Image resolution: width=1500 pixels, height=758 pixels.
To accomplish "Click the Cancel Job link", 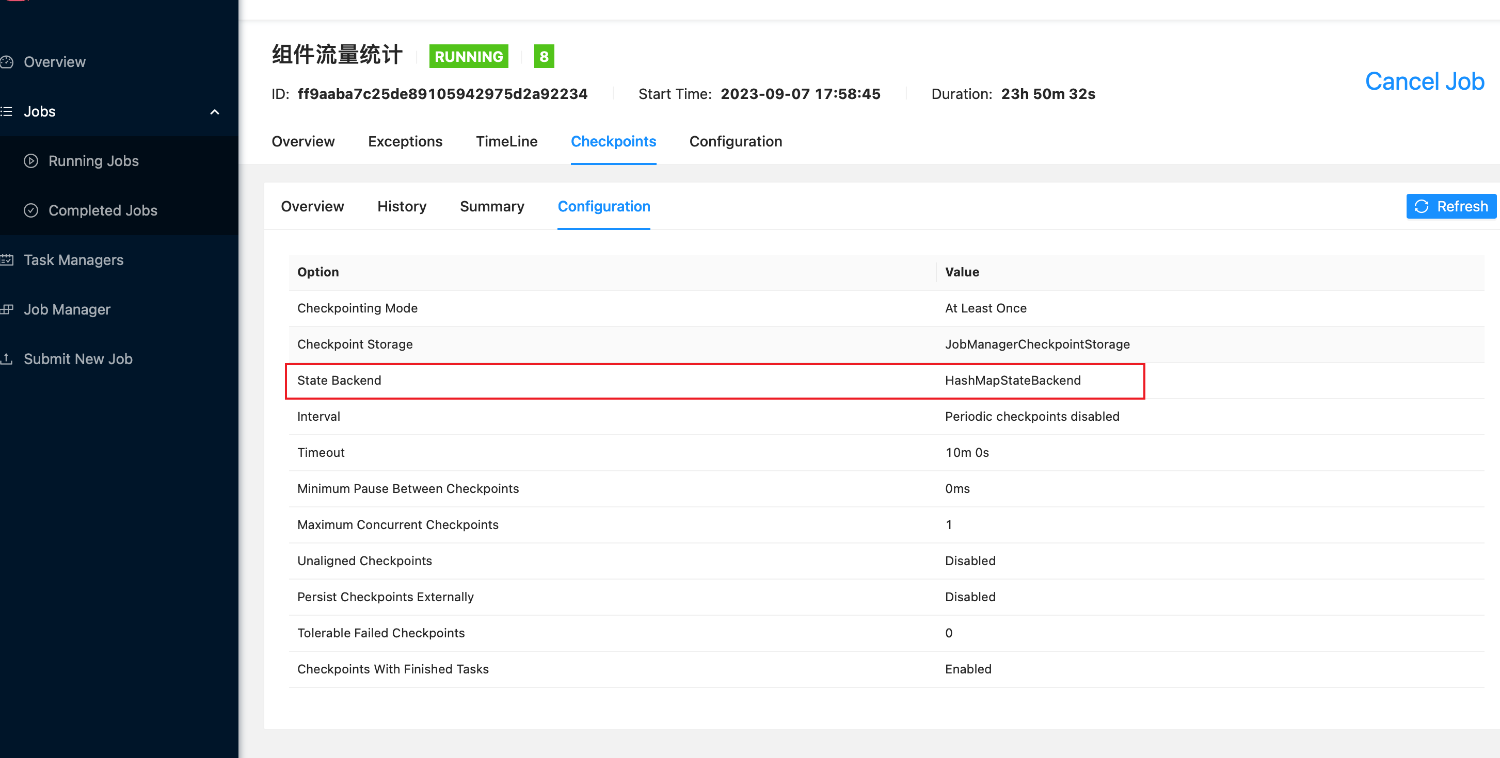I will pyautogui.click(x=1424, y=81).
